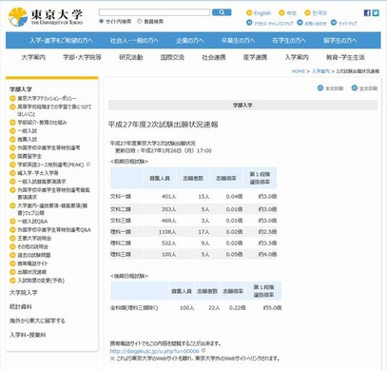Click the 文科一類 table row label
This screenshot has width=387, height=370.
pyautogui.click(x=121, y=197)
